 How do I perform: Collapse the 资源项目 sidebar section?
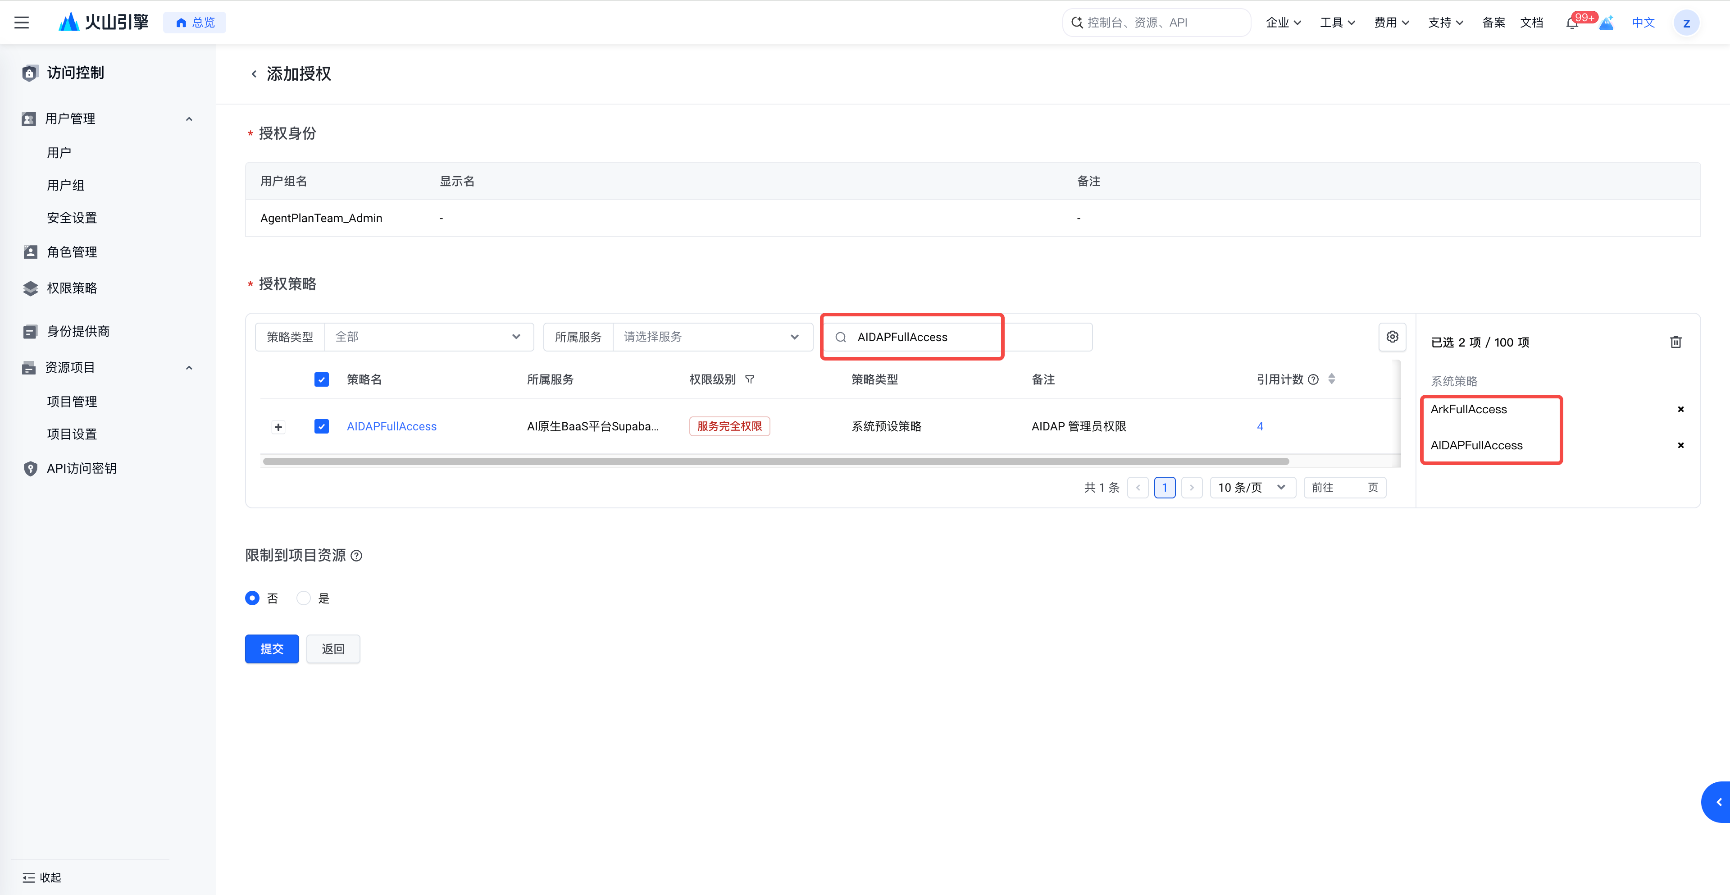click(189, 368)
